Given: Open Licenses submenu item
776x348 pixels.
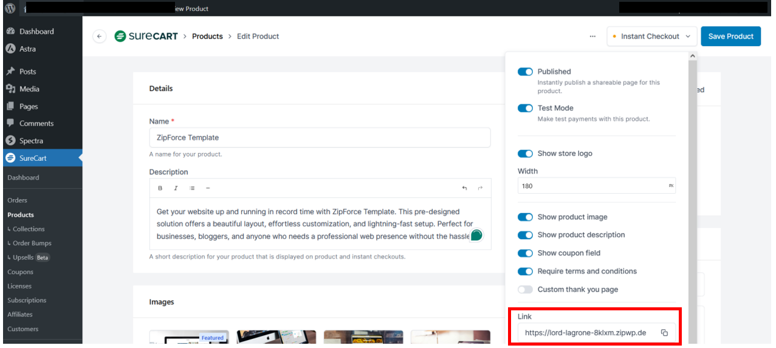Looking at the screenshot, I should (x=19, y=286).
